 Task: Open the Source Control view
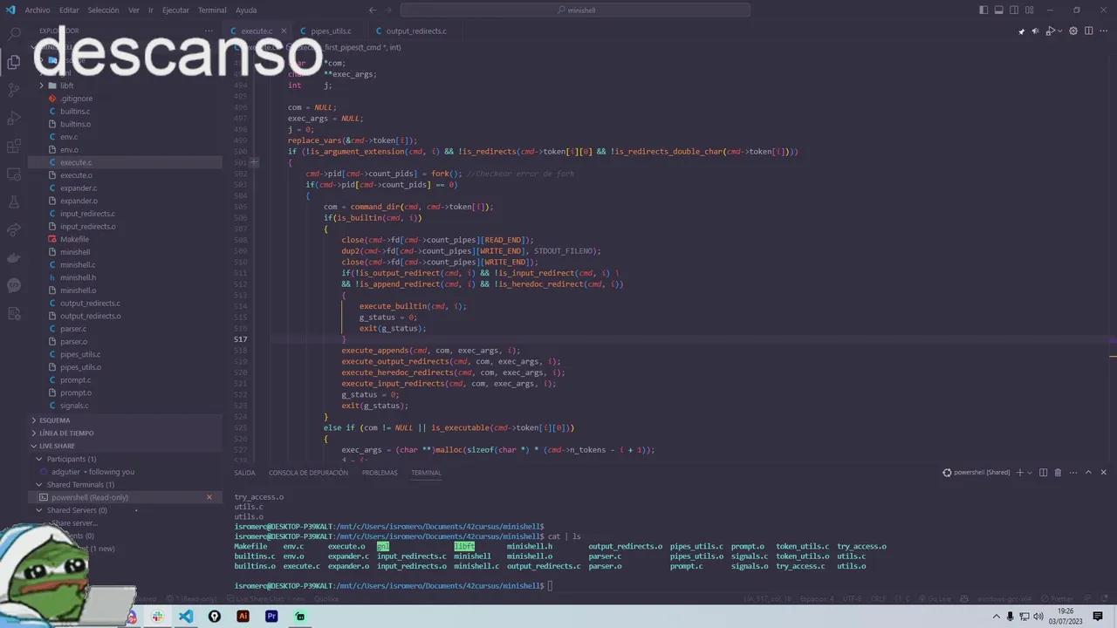[14, 90]
